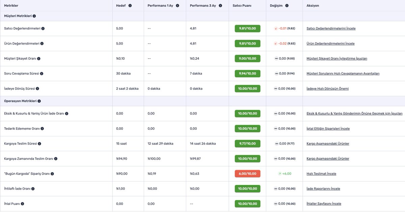
Task: Open Kargo Aşamasındaki Ürünler link in Kargoya Teslim Süresi row
Action: pyautogui.click(x=328, y=144)
